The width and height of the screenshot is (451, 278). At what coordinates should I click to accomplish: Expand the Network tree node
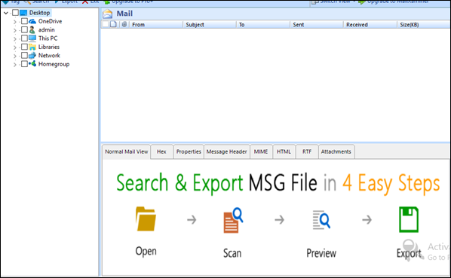click(15, 56)
